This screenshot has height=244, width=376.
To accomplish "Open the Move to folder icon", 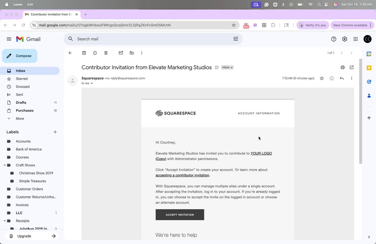I will tap(132, 53).
